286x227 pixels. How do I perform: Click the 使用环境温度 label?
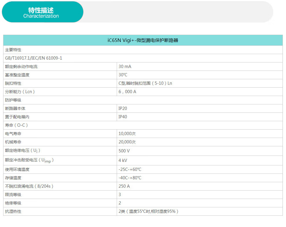(x=17, y=169)
